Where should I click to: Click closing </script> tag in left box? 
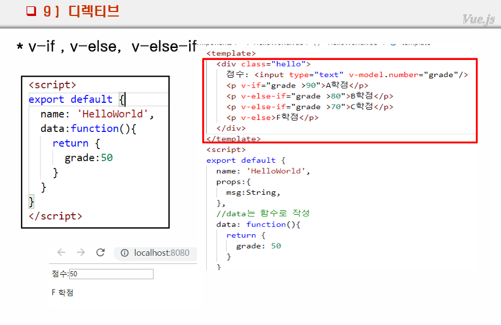pyautogui.click(x=55, y=216)
